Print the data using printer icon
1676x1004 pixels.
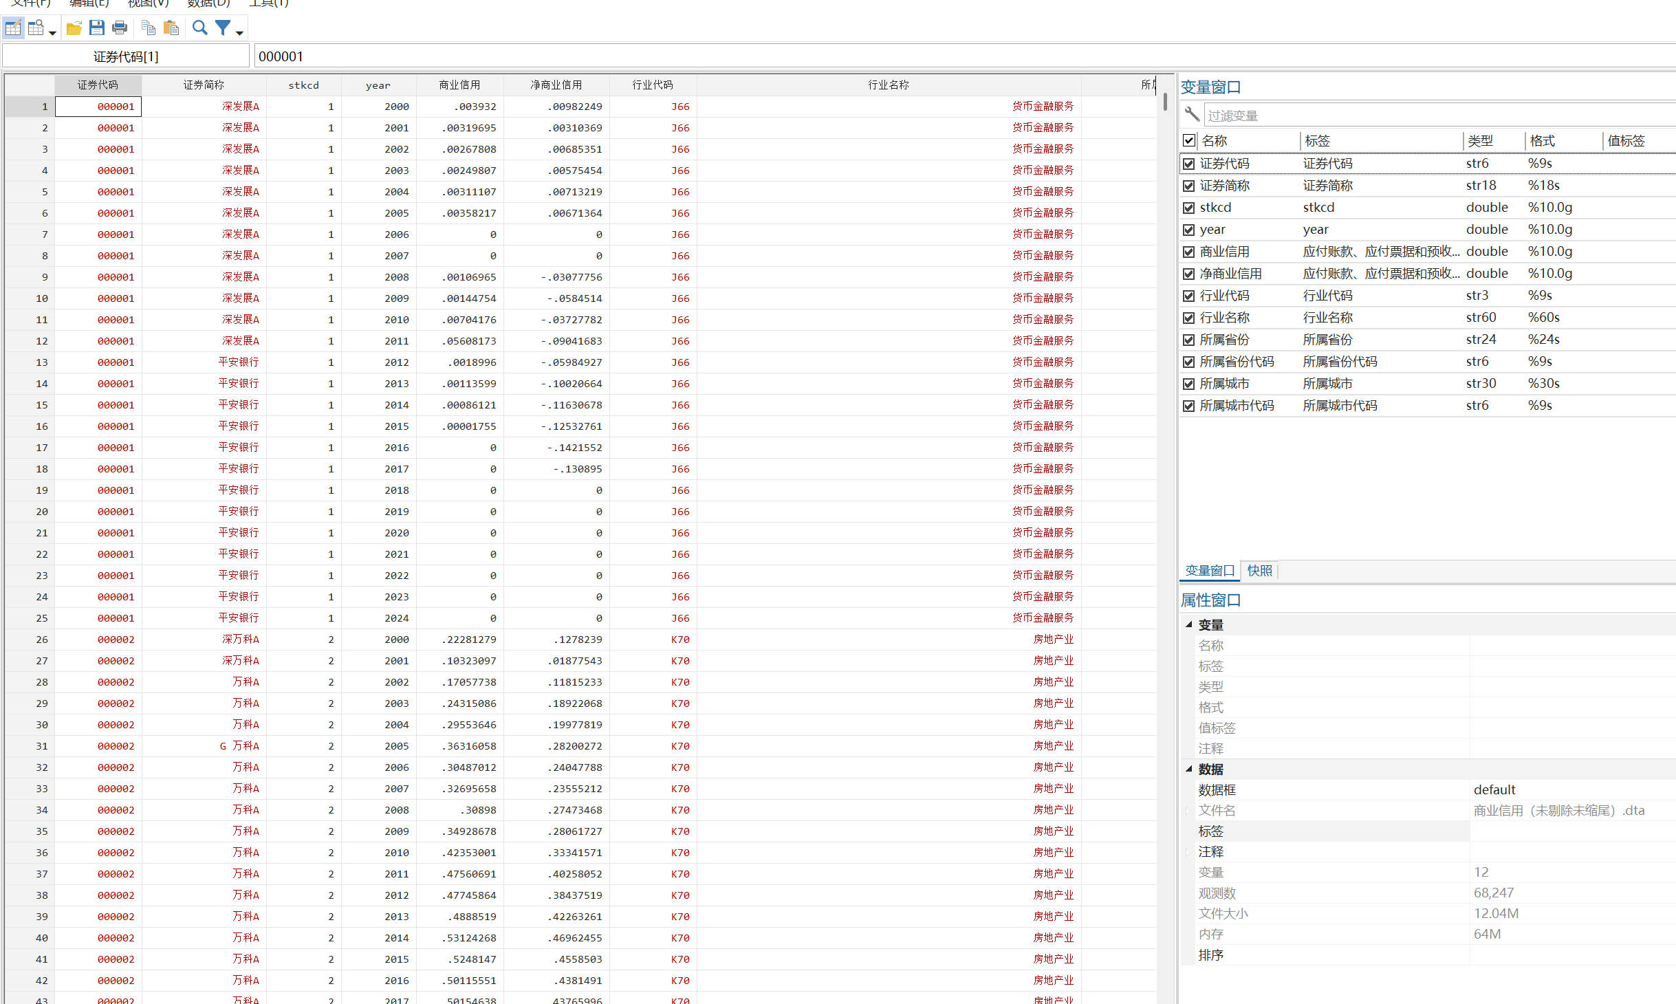click(120, 28)
